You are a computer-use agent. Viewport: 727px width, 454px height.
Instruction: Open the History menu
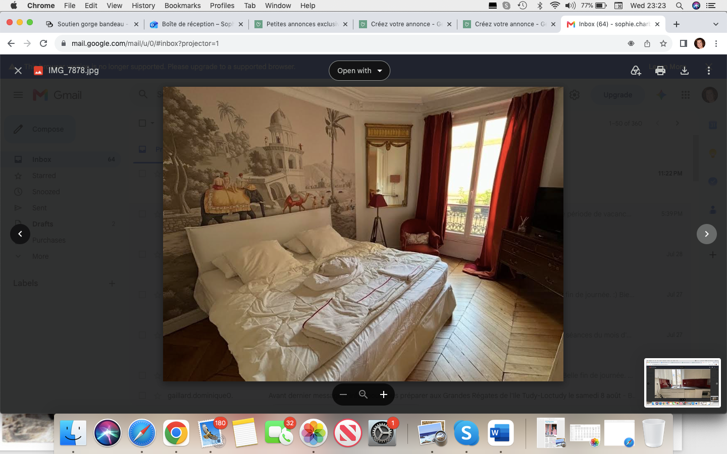click(x=143, y=6)
